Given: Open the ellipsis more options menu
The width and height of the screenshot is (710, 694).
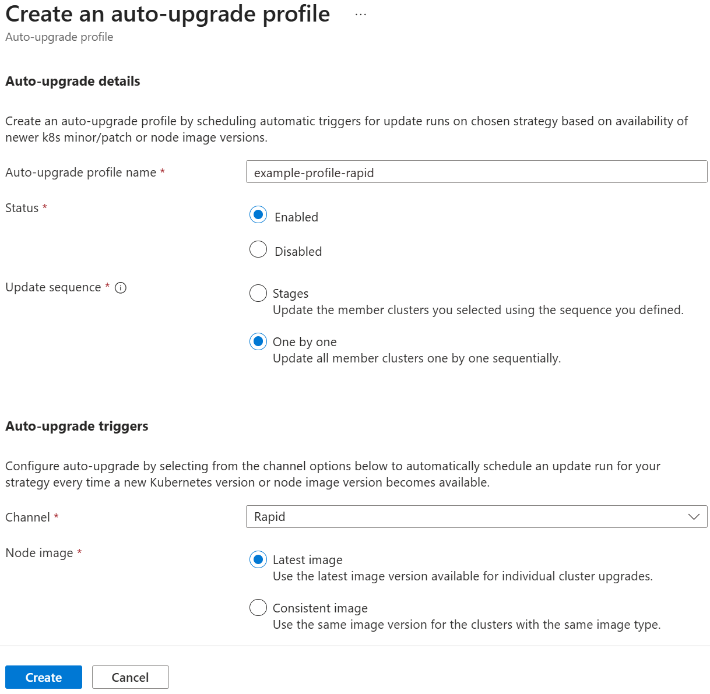Looking at the screenshot, I should 361,14.
